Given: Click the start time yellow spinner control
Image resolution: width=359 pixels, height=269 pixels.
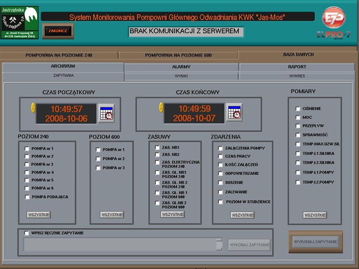Looking at the screenshot, I should 33,108.
